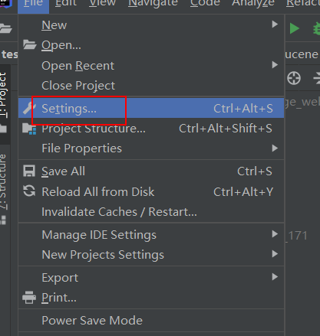Click the open folder icon beside Open
Screen dimensions: 320x336
(29, 45)
